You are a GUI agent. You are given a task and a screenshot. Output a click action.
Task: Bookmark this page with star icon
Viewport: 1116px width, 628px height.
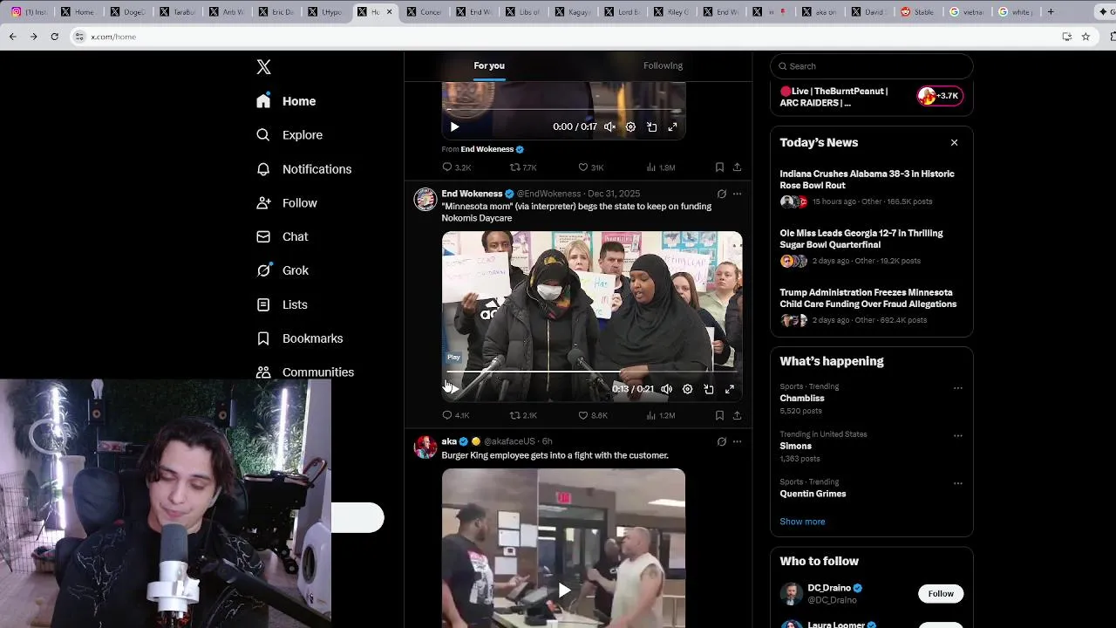coord(1085,37)
